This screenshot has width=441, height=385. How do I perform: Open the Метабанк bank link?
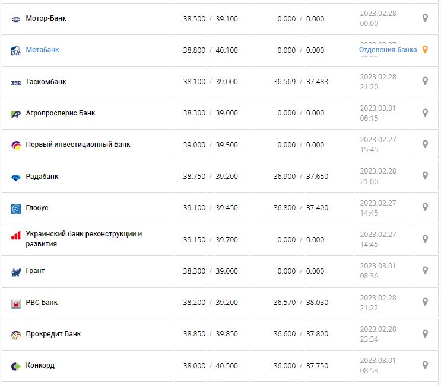(x=42, y=50)
